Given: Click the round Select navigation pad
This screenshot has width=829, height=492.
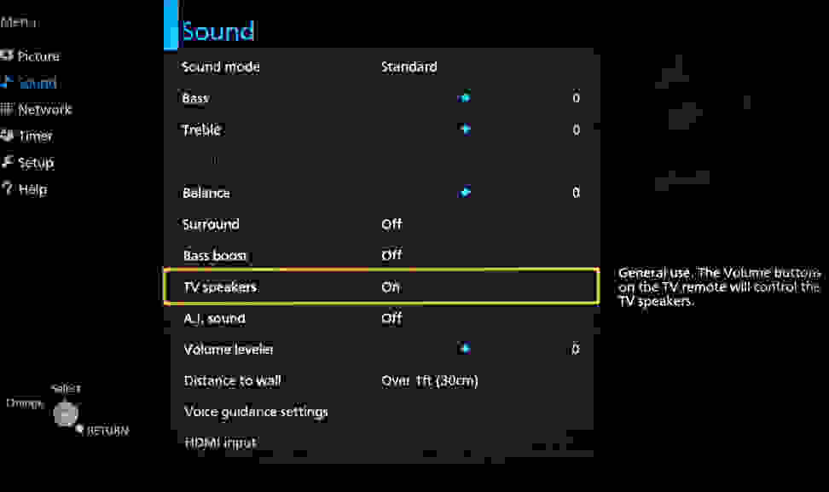Looking at the screenshot, I should tap(66, 414).
